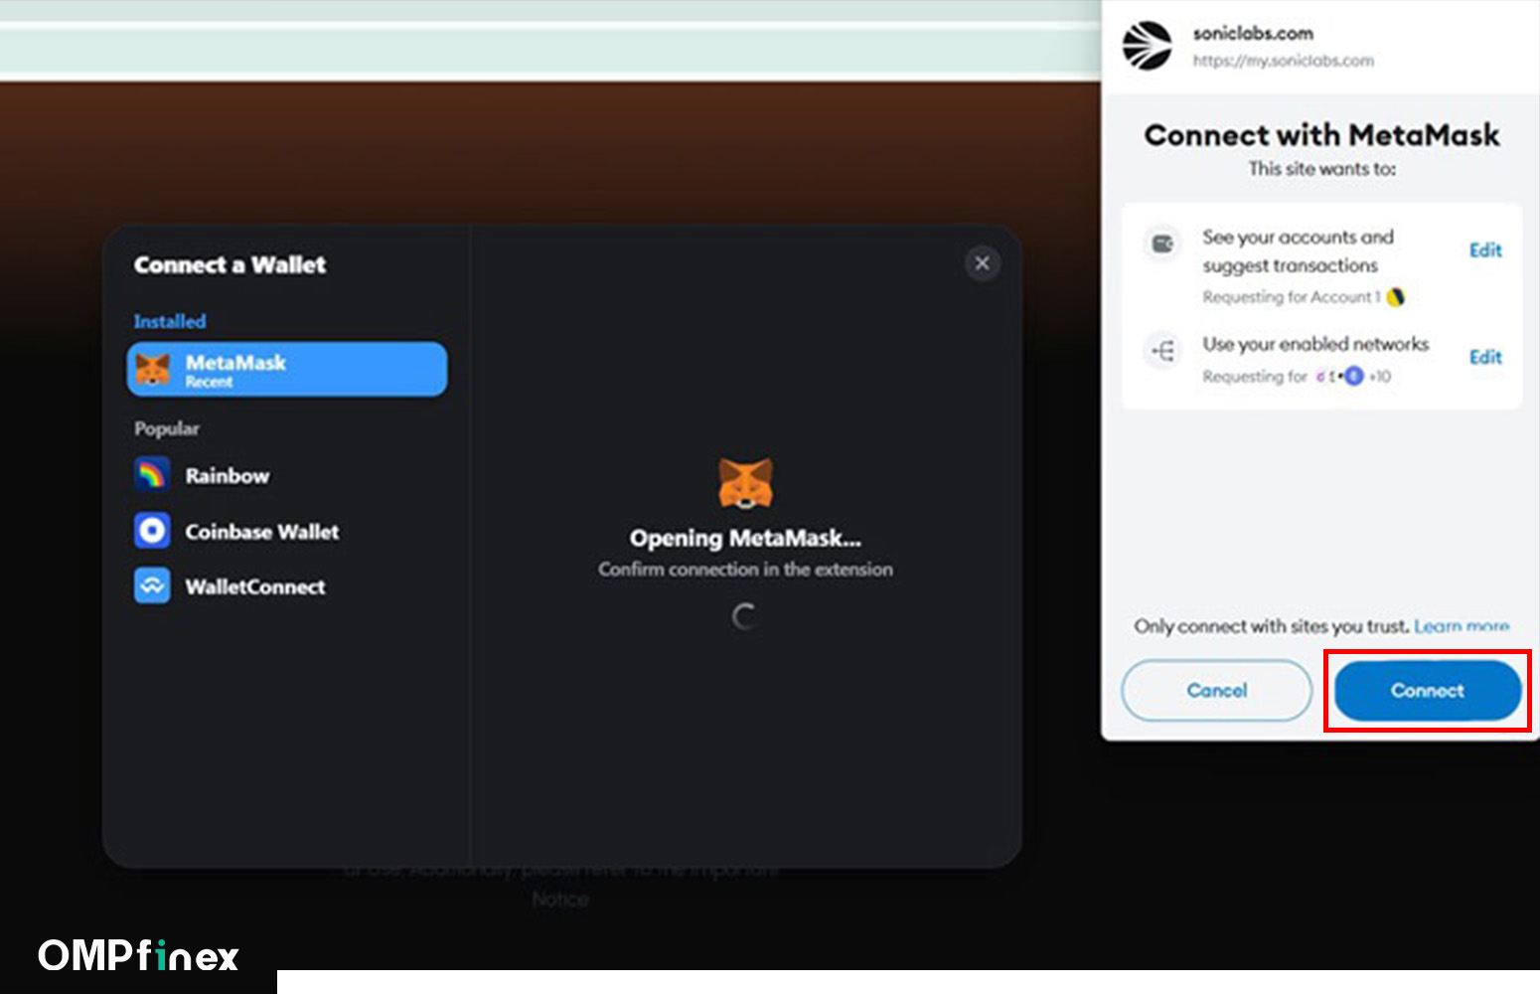Viewport: 1540px width, 994px height.
Task: Open the Learn more link
Action: click(x=1461, y=626)
